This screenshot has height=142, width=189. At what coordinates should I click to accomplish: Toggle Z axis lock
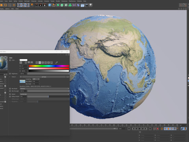[27, 5]
